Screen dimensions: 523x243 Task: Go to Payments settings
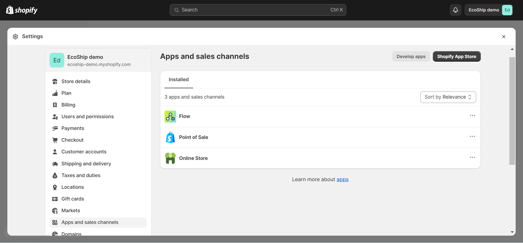tap(98, 128)
